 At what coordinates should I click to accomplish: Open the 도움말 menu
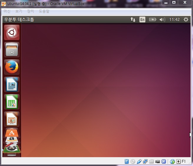[44, 11]
